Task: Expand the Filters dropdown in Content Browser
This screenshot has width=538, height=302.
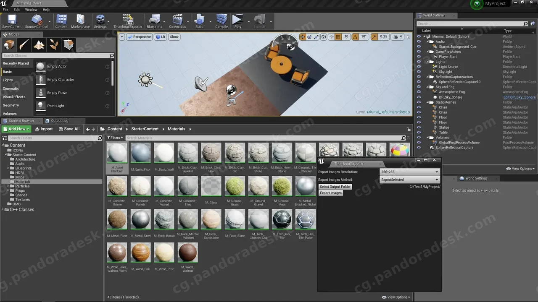Action: (115, 138)
